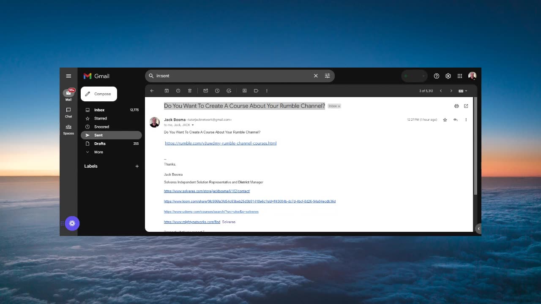The width and height of the screenshot is (541, 304).
Task: Open the mightynetworks.com find link
Action: click(x=192, y=222)
